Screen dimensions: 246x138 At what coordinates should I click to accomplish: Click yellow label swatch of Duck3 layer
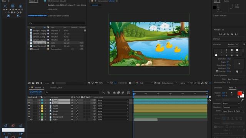42,106
